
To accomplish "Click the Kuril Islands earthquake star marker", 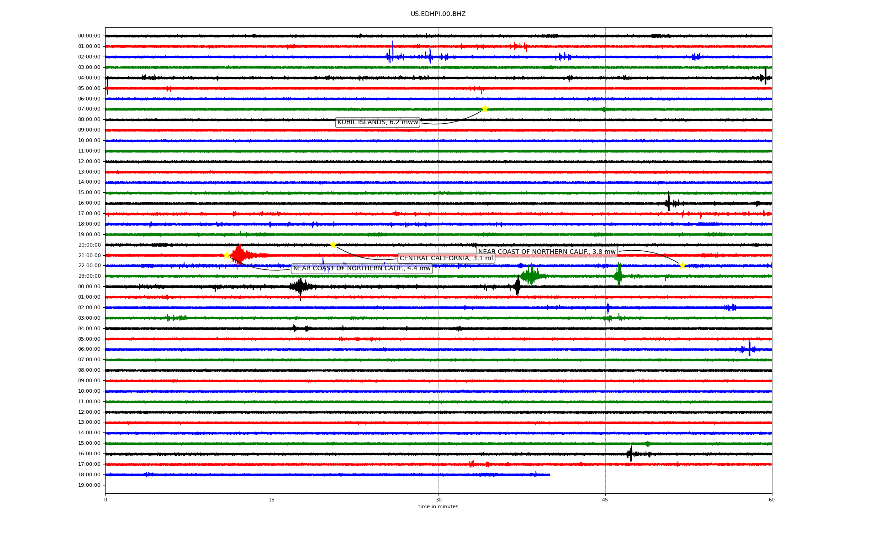I will [x=485, y=109].
